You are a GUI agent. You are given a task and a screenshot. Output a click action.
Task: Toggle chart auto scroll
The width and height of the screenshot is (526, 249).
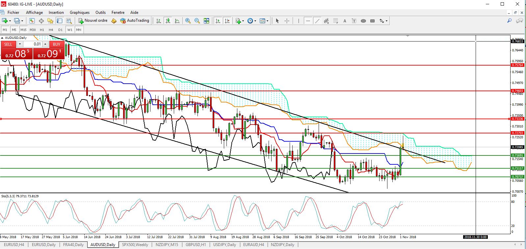coord(218,21)
